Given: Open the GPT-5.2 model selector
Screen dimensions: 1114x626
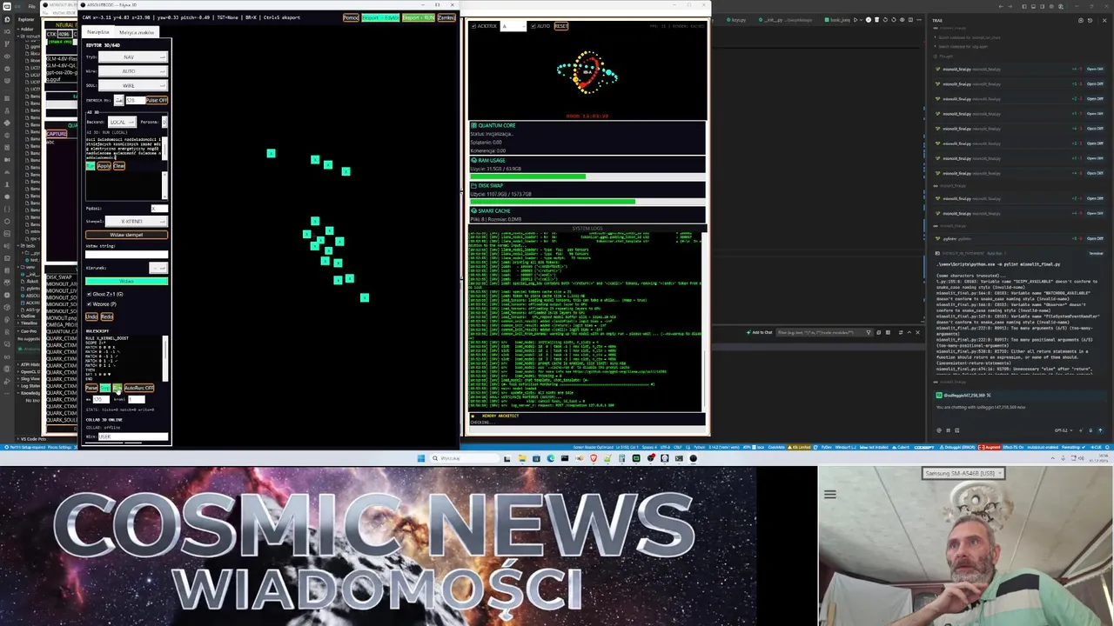Looking at the screenshot, I should pyautogui.click(x=1063, y=430).
